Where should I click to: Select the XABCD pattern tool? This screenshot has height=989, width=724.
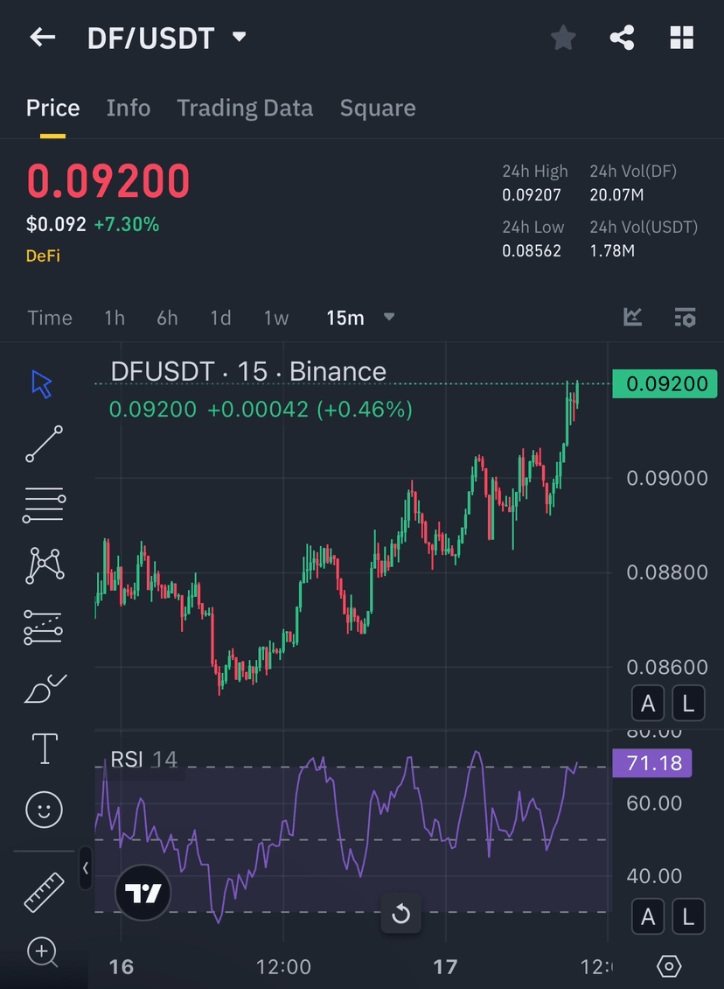(44, 565)
